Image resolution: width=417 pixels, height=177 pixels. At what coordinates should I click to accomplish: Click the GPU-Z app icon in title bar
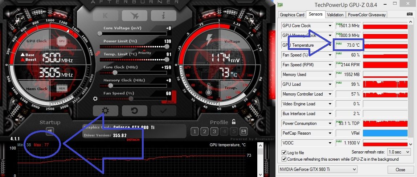(281, 5)
